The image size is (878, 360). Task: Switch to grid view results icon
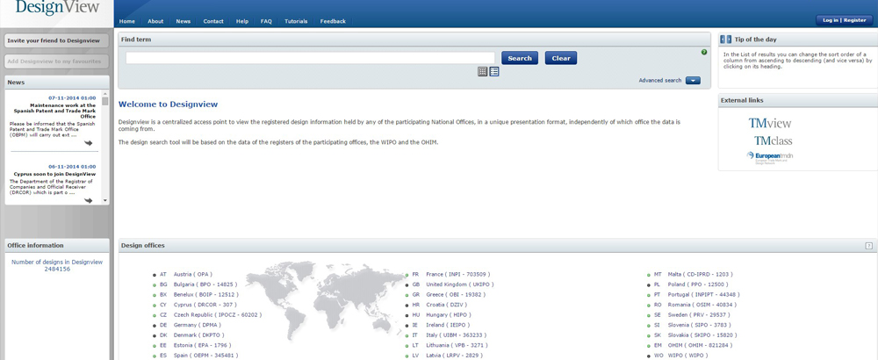pos(483,72)
